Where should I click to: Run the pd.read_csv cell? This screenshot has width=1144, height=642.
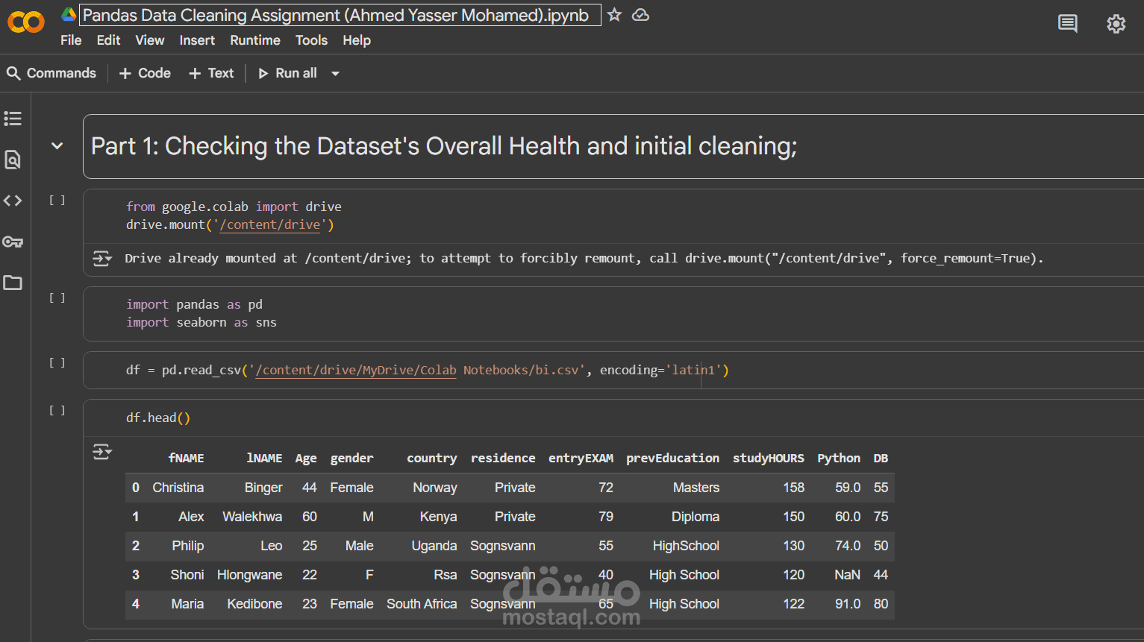[x=57, y=363]
